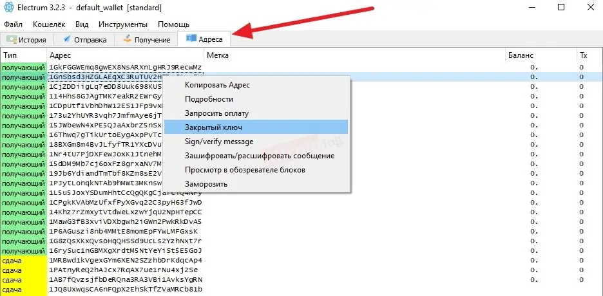
Task: Open the Файл menu
Action: coord(14,24)
